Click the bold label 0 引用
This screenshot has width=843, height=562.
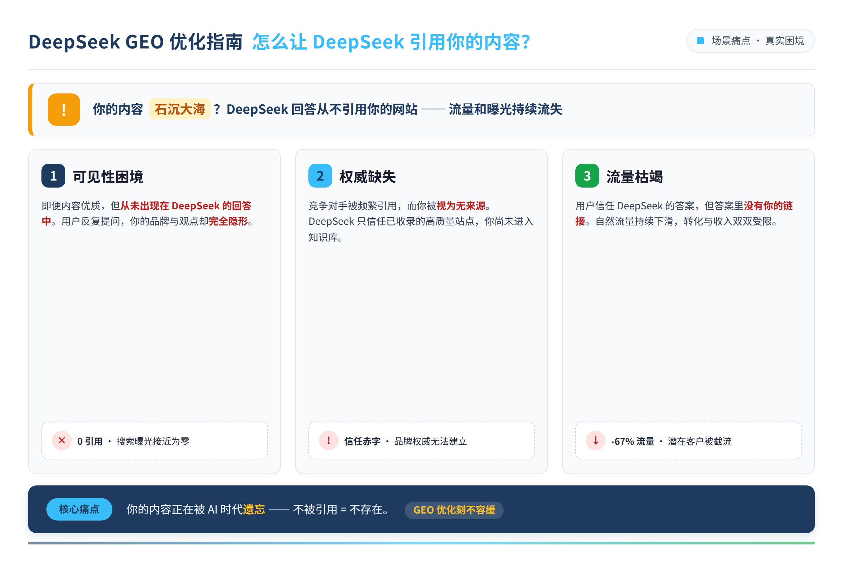tap(90, 441)
